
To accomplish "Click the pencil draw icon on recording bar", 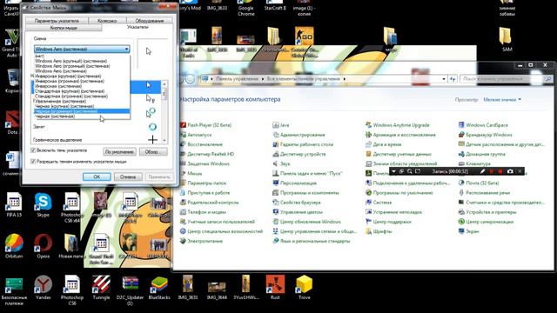I will [x=482, y=171].
